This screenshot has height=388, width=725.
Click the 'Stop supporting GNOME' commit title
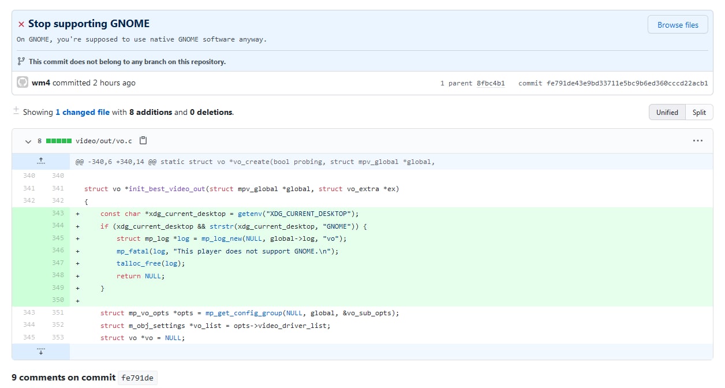[89, 24]
